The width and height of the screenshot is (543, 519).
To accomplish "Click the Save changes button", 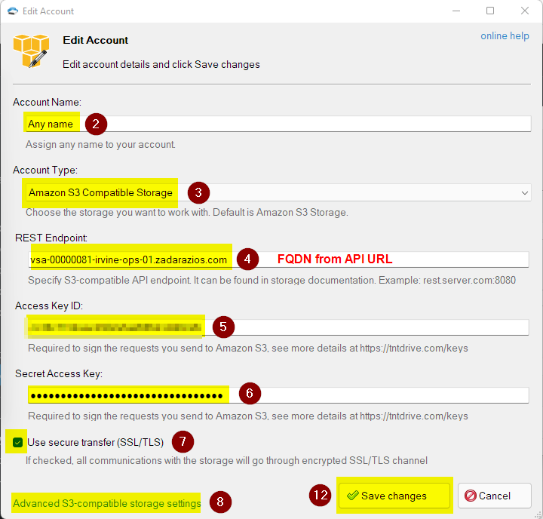I will click(394, 496).
